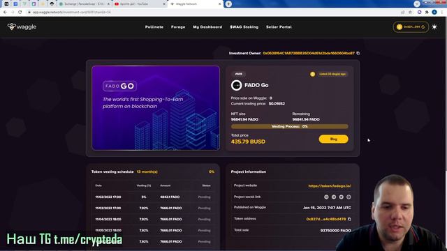The image size is (447, 251).
Task: Click the site lock icon in address bar
Action: click(29, 13)
